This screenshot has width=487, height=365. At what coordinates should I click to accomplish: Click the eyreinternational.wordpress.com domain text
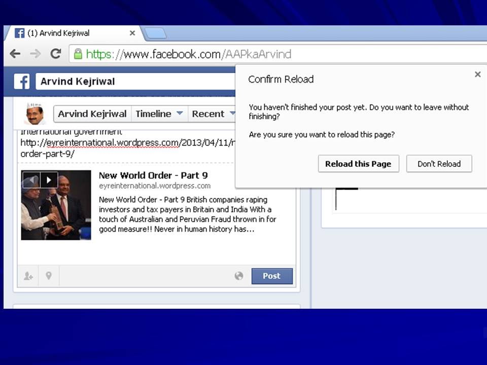(155, 186)
